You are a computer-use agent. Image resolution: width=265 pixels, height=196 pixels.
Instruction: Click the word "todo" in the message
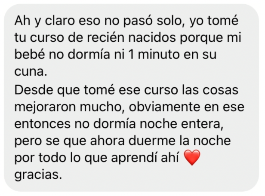click(52, 158)
